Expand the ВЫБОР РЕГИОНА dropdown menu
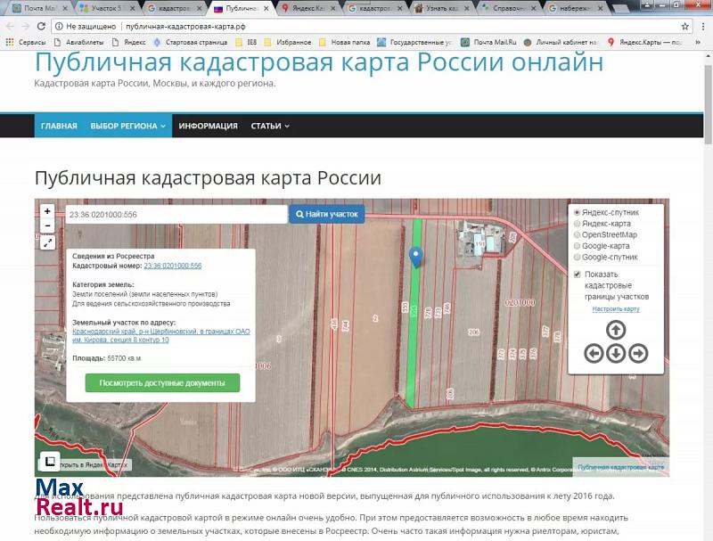 click(x=128, y=126)
